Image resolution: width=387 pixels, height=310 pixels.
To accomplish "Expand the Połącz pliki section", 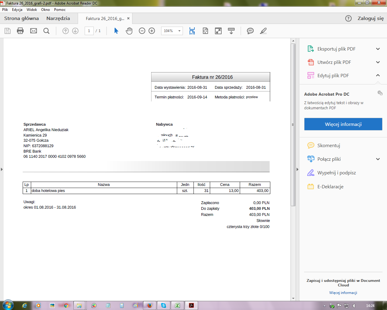I will 378,159.
